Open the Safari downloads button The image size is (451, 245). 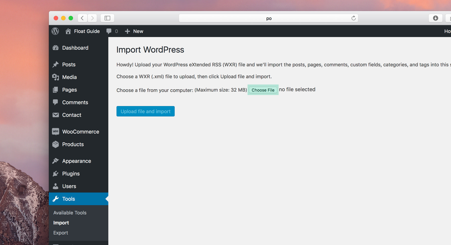click(435, 18)
